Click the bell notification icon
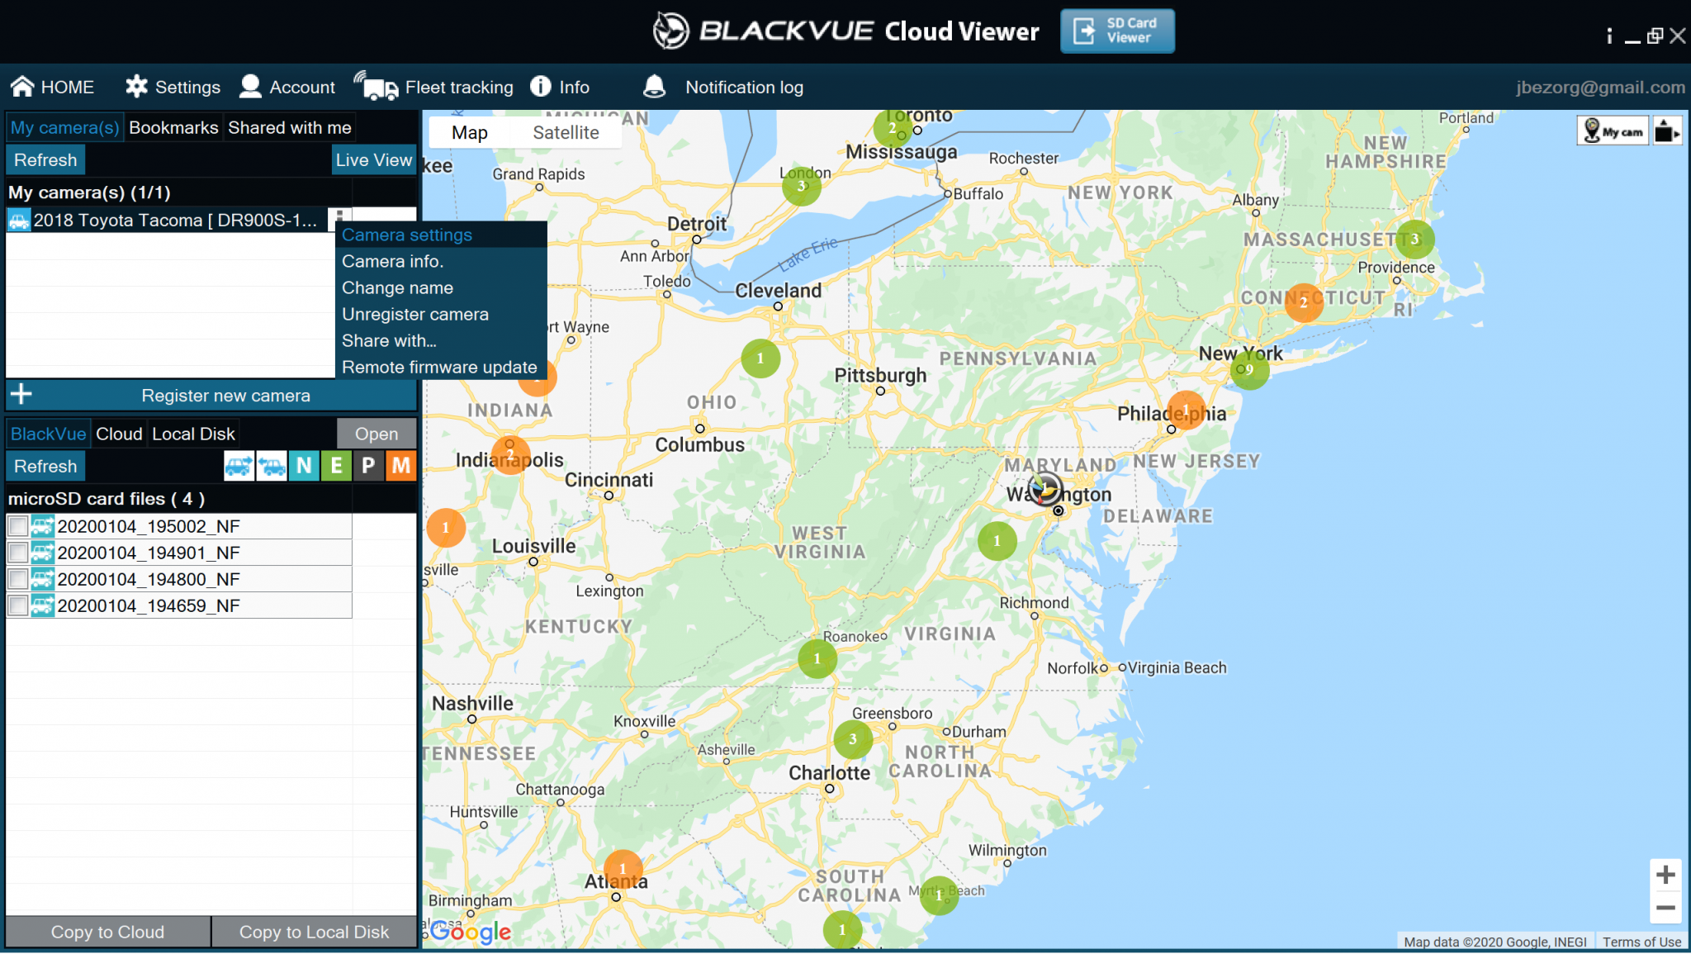This screenshot has width=1691, height=954. pyautogui.click(x=654, y=86)
